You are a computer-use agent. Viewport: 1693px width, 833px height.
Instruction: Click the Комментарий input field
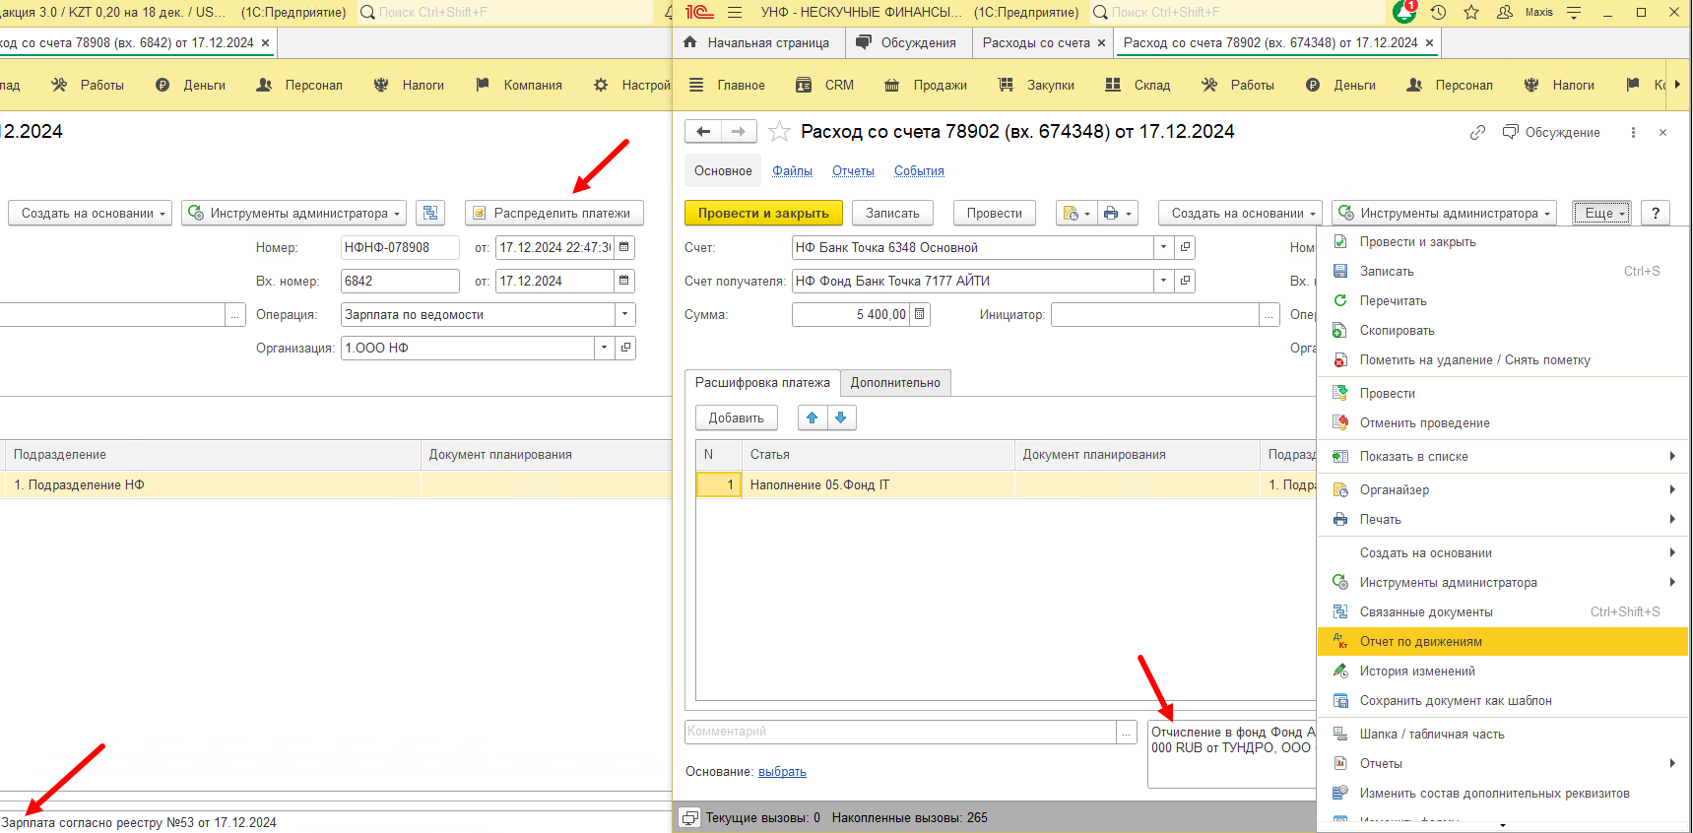point(900,732)
